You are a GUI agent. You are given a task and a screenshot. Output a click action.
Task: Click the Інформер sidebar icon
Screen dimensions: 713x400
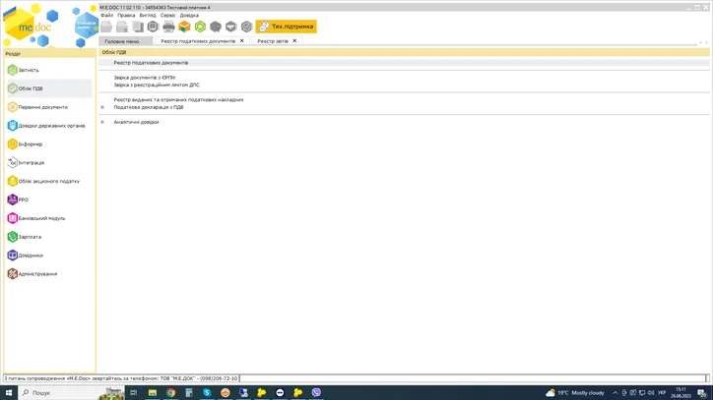pyautogui.click(x=13, y=144)
